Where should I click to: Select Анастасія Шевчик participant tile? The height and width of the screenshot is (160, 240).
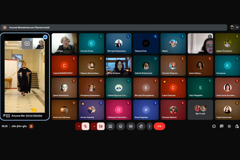[64, 110]
